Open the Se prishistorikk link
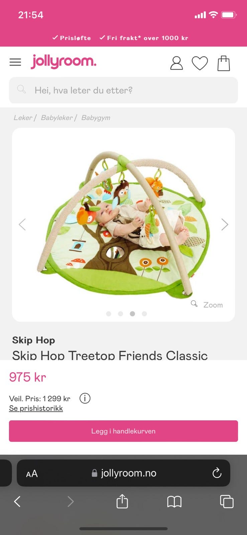Screen dimensions: 247x535 [x=36, y=408]
